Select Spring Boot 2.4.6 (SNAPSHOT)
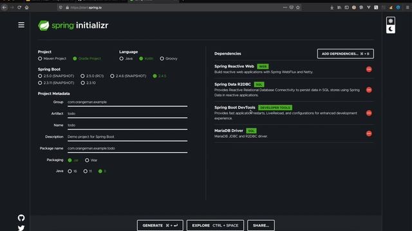 [128, 76]
